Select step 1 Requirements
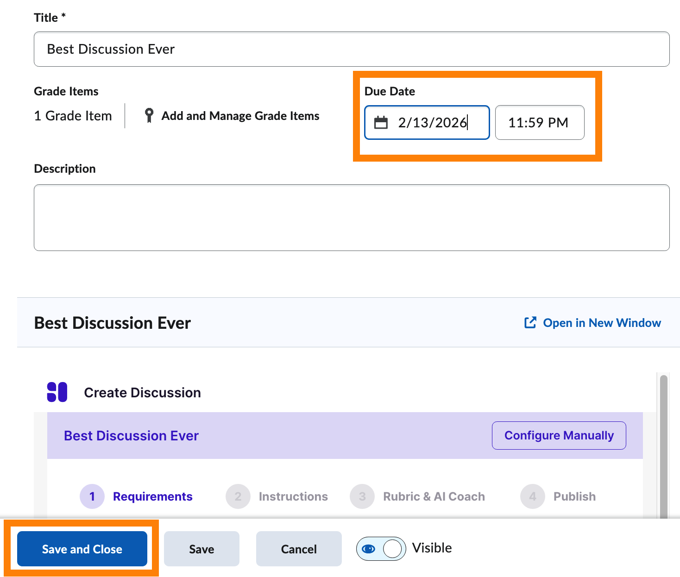This screenshot has height=577, width=680. pos(152,496)
